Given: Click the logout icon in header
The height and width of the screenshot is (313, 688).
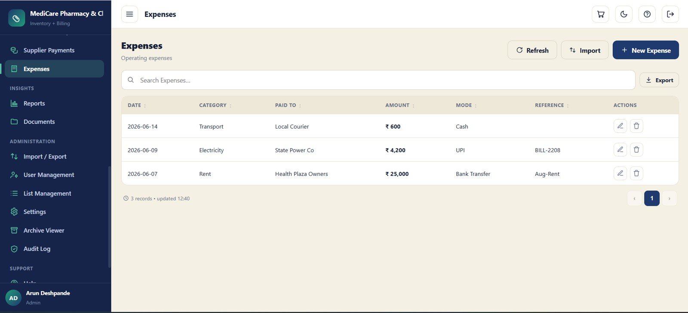Looking at the screenshot, I should click(670, 14).
